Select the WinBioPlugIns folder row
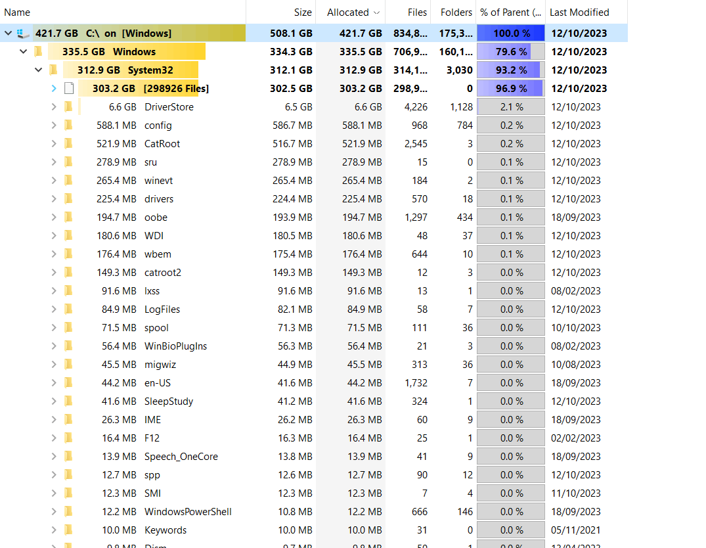The image size is (706, 548). tap(314, 346)
